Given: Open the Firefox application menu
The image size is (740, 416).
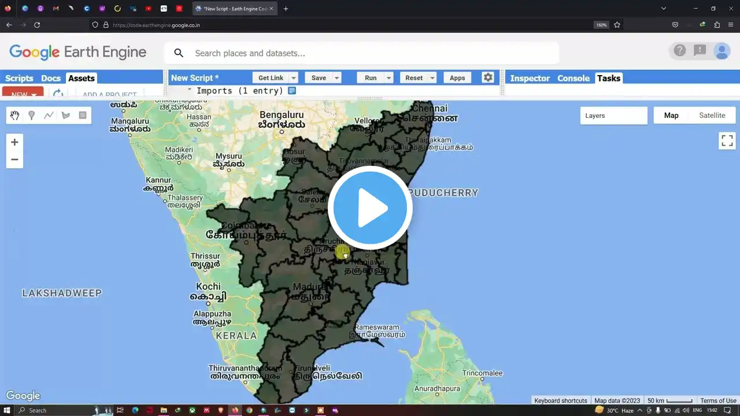Looking at the screenshot, I should coord(731,25).
